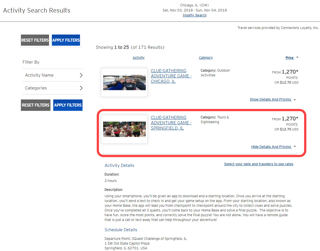Viewport: 320px width, 251px height.
Task: Click Select your date and travelers link
Action: click(259, 164)
